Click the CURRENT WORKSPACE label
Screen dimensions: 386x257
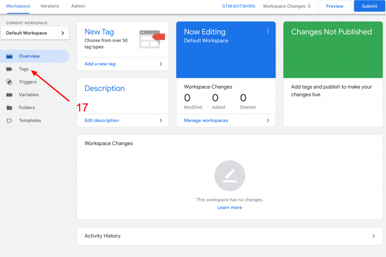tap(27, 23)
